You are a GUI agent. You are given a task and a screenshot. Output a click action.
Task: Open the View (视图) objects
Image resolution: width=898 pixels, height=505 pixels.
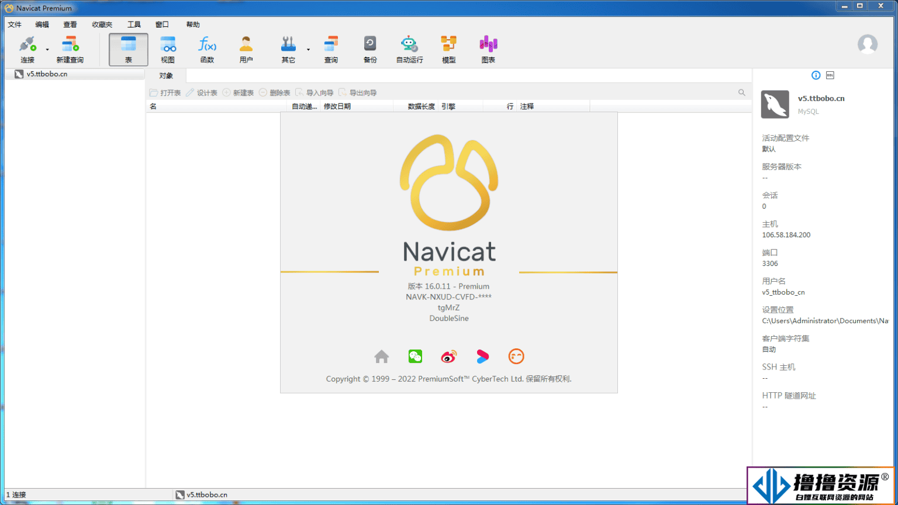coord(168,49)
